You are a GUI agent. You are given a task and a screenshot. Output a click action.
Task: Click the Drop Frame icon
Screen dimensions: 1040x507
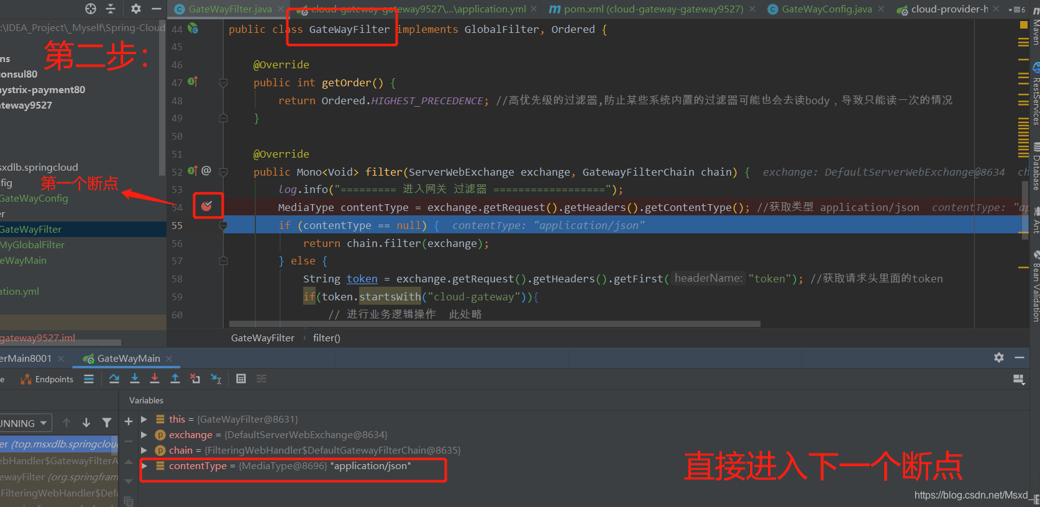tap(195, 379)
